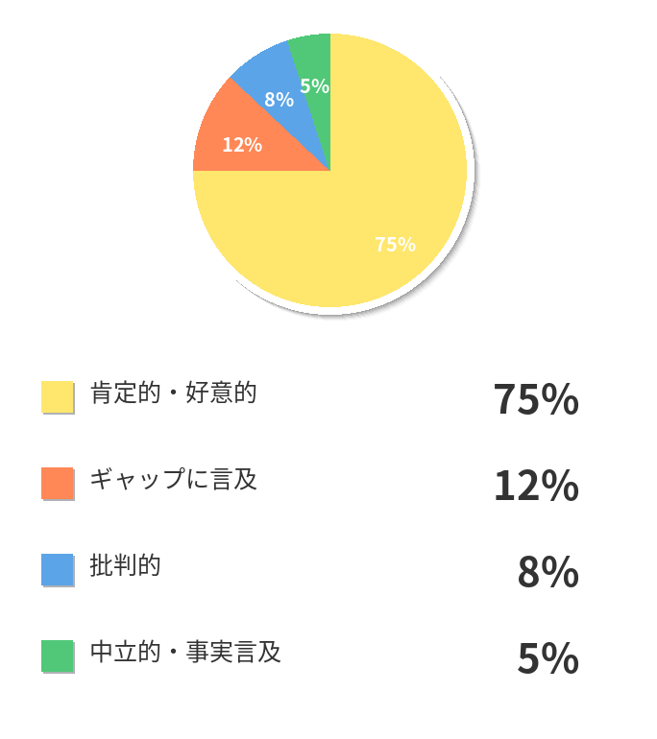Click the orange legend swatch for ギャップに言及
Viewport: 657px width, 739px height.
pyautogui.click(x=58, y=483)
